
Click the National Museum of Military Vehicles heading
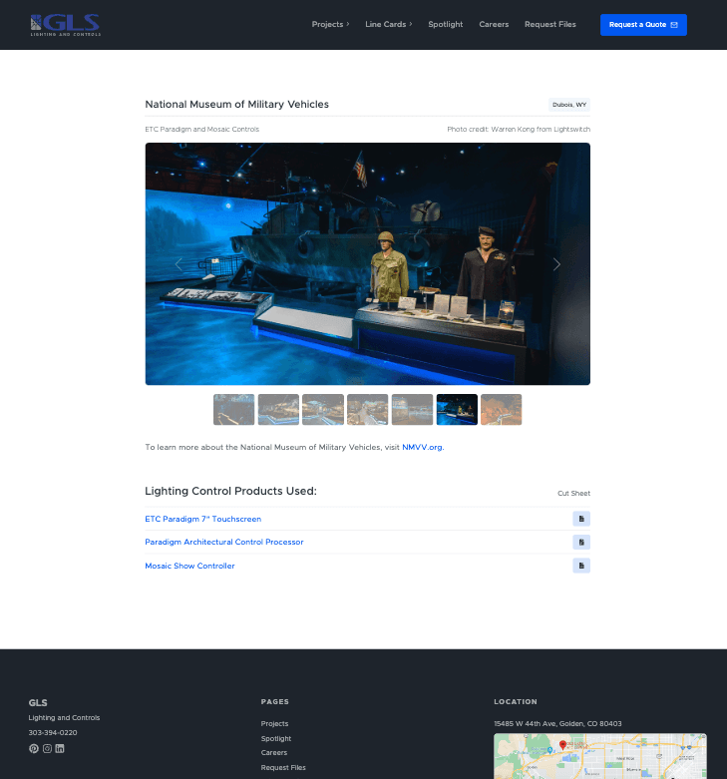(237, 105)
